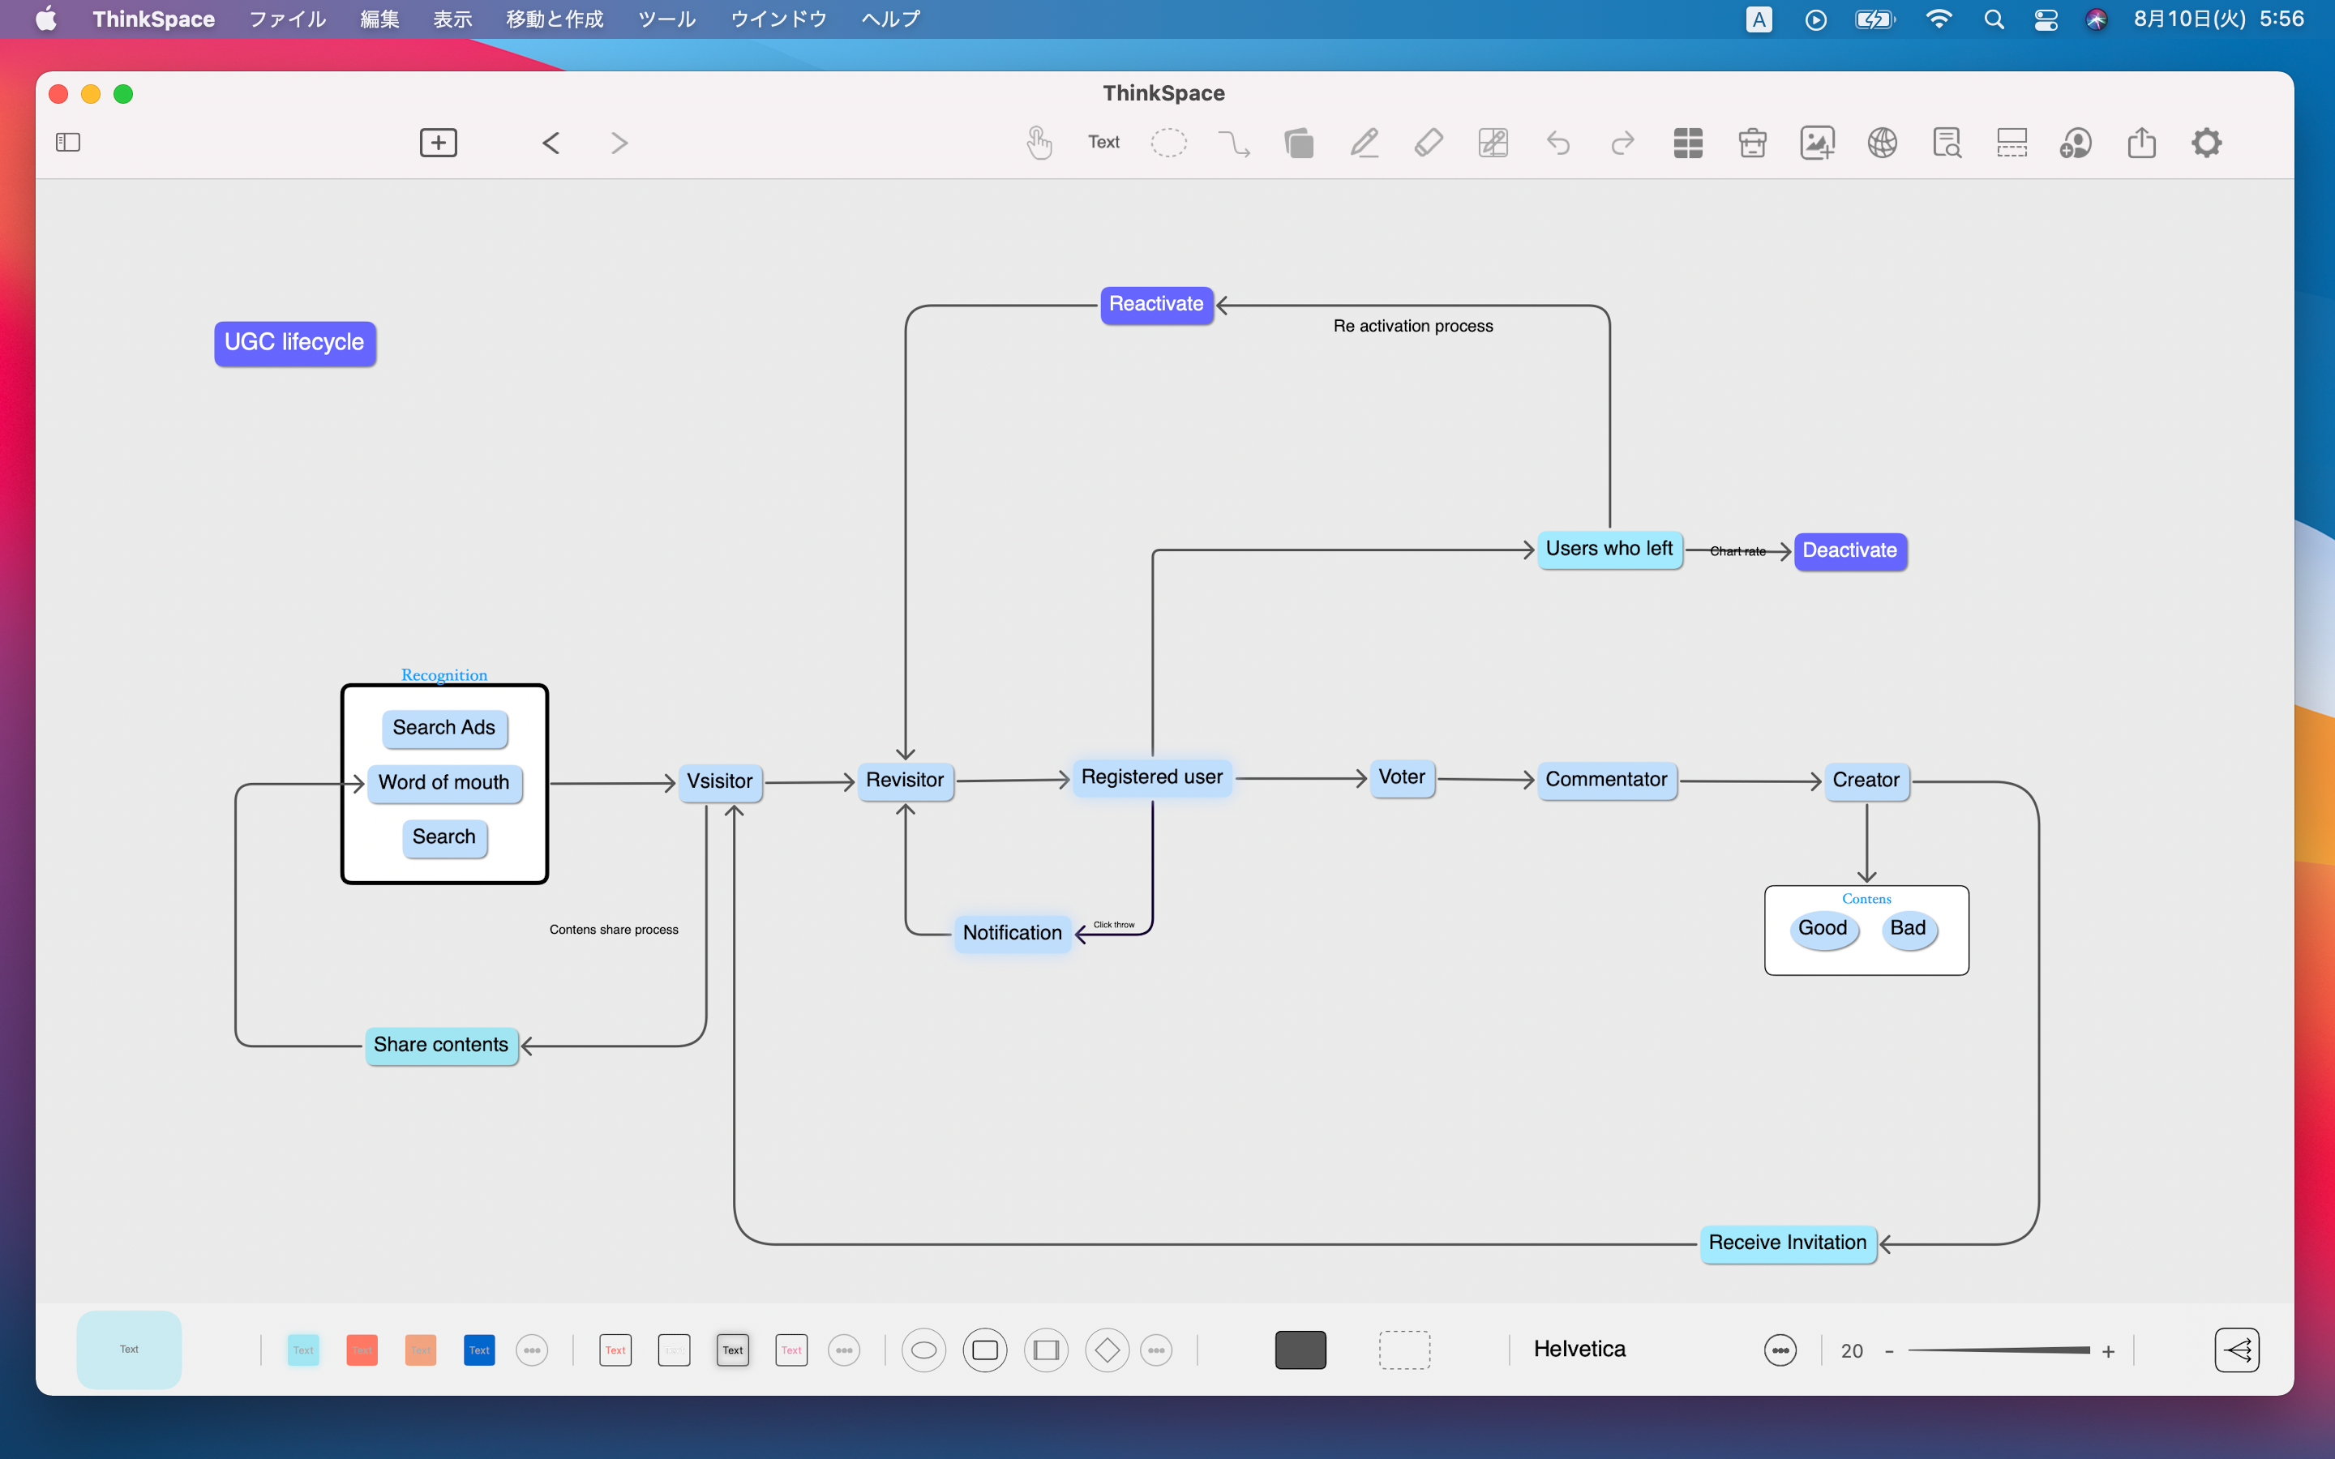Choose the diamond shape

pos(1107,1350)
